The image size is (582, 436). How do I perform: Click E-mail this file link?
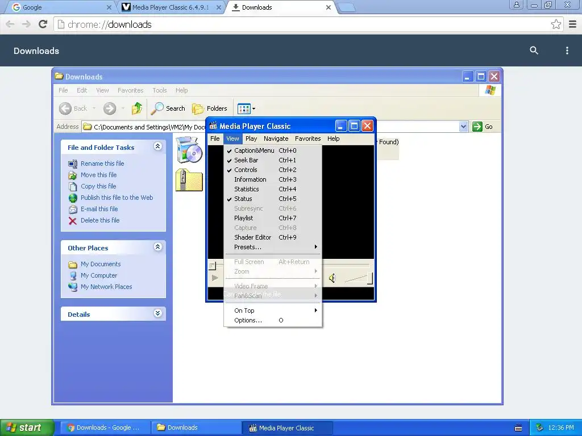click(99, 209)
